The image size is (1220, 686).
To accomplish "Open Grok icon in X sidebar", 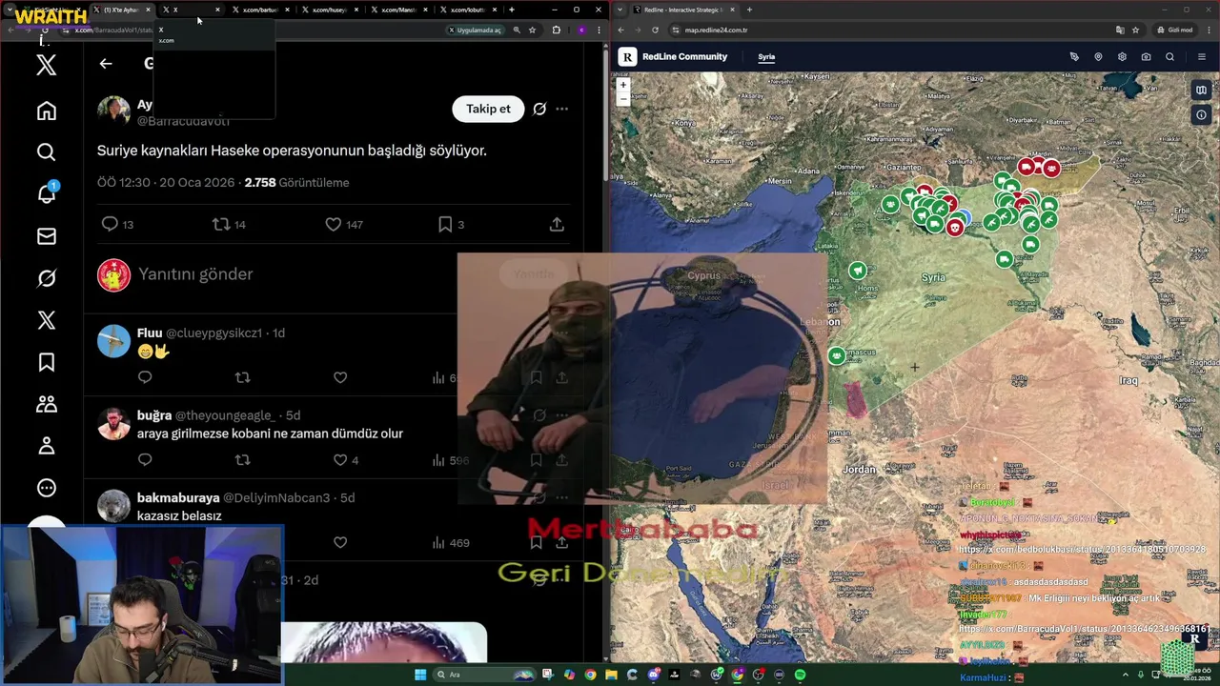I will click(x=46, y=278).
